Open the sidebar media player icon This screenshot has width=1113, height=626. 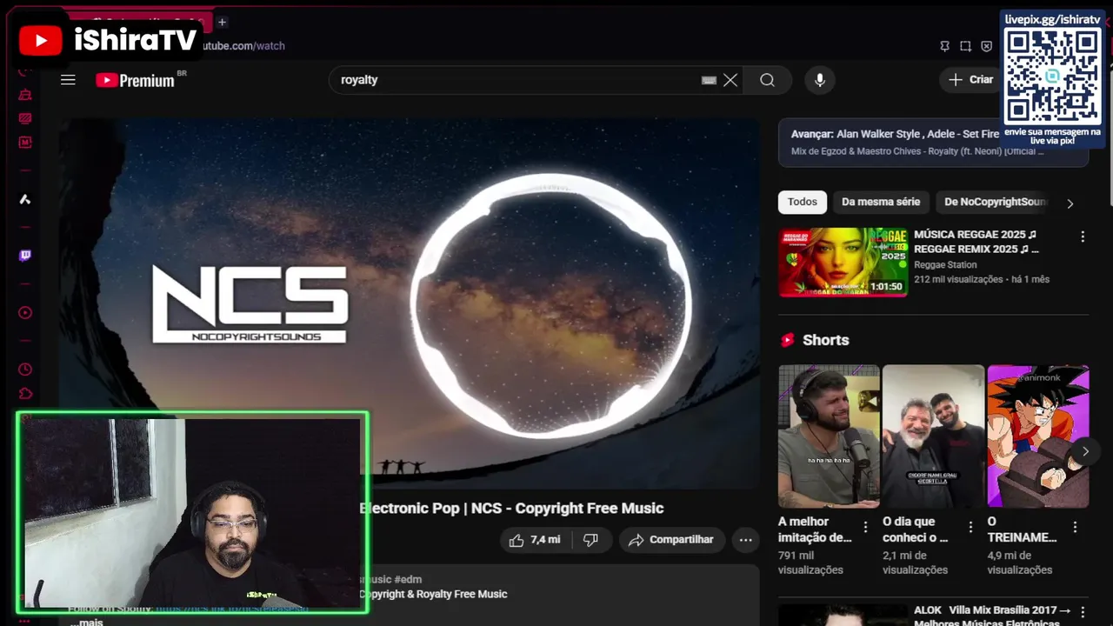[x=25, y=313]
